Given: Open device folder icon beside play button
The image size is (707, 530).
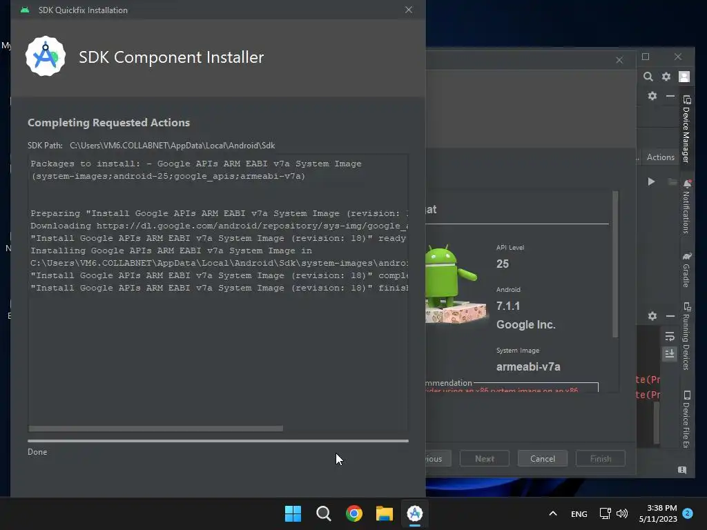Looking at the screenshot, I should [672, 181].
